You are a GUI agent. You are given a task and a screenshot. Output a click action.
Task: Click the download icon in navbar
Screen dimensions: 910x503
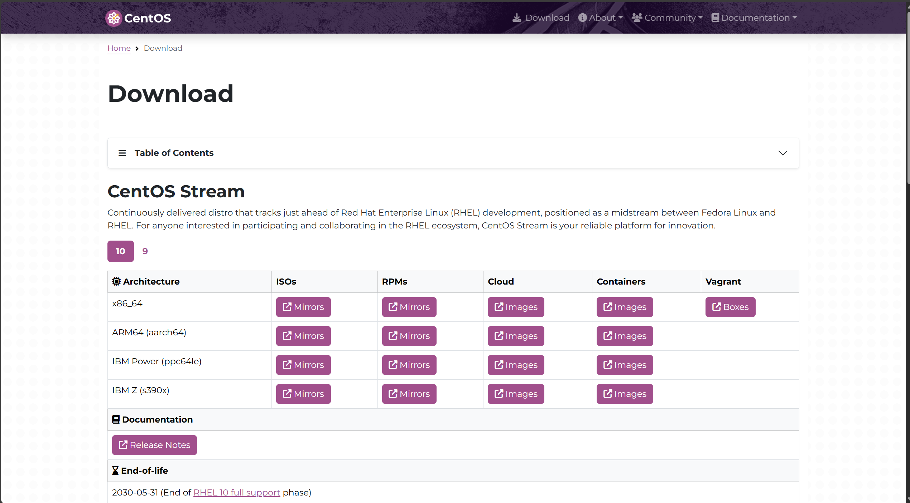(x=516, y=18)
